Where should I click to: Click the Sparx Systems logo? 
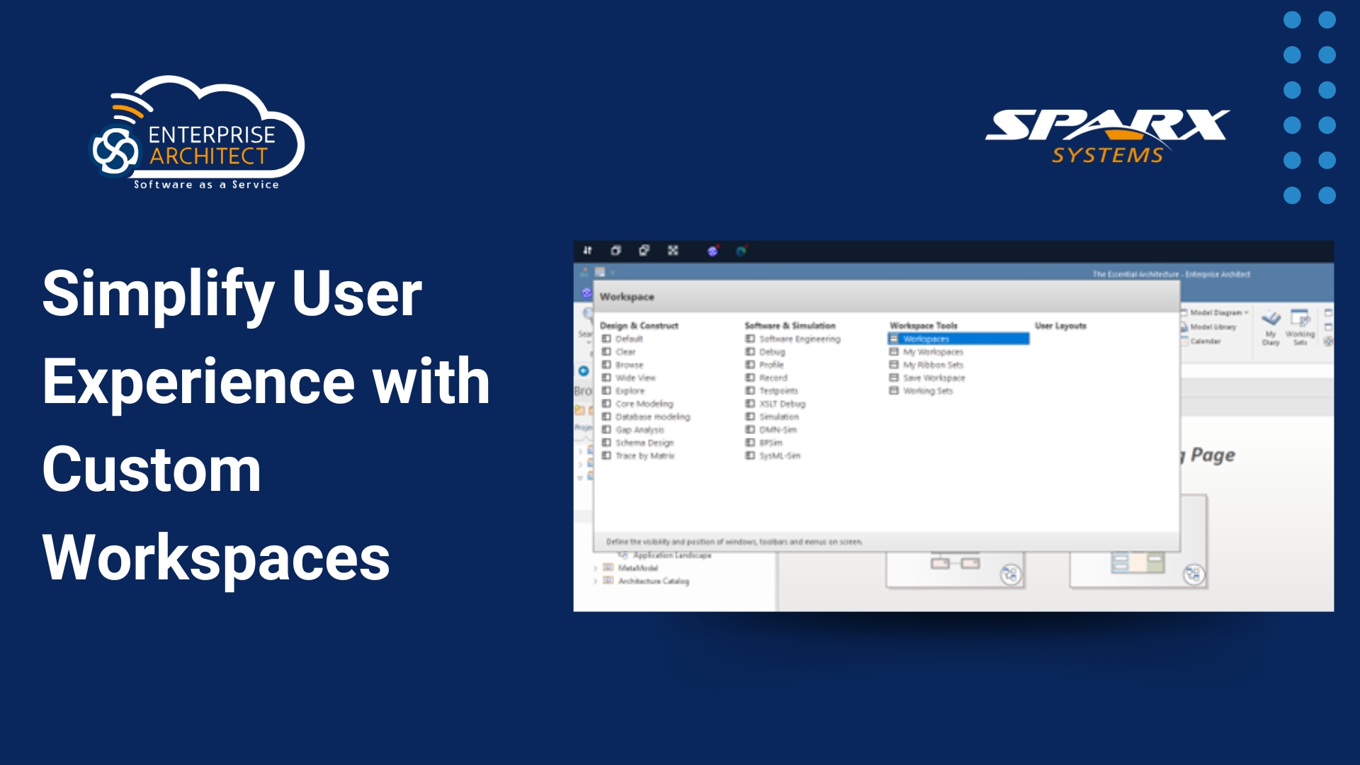pos(1108,136)
